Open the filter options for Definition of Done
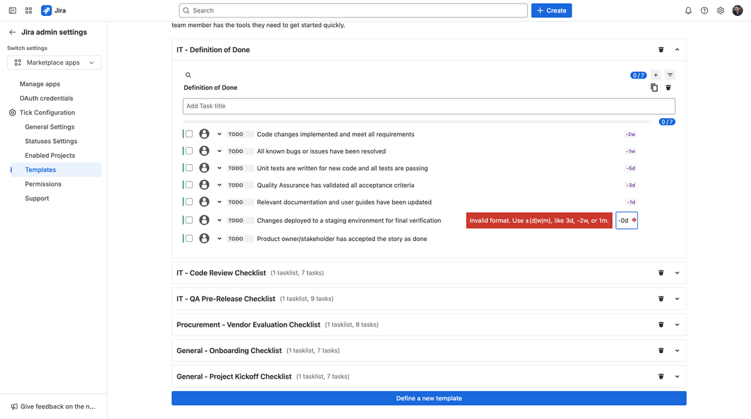751x419 pixels. pos(670,74)
